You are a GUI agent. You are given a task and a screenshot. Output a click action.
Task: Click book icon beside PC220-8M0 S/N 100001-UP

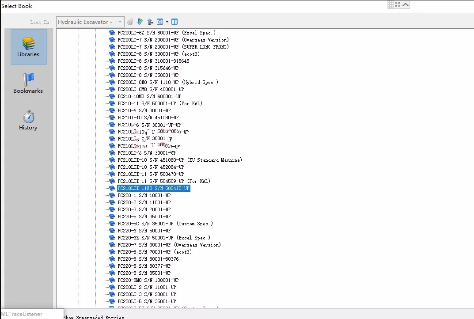pos(112,280)
